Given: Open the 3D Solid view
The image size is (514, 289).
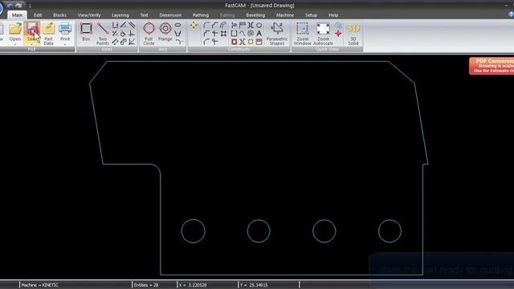Looking at the screenshot, I should point(353,33).
